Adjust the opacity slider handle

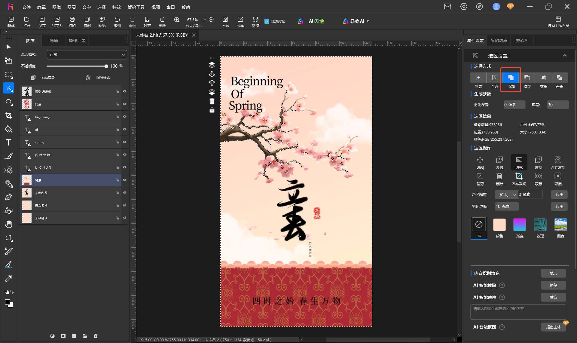tap(106, 66)
